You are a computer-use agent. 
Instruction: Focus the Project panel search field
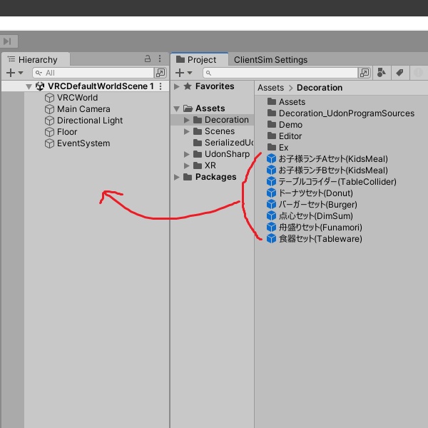pyautogui.click(x=280, y=73)
